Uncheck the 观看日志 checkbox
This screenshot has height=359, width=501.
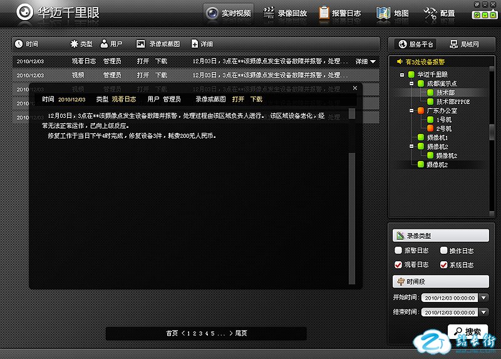[398, 265]
